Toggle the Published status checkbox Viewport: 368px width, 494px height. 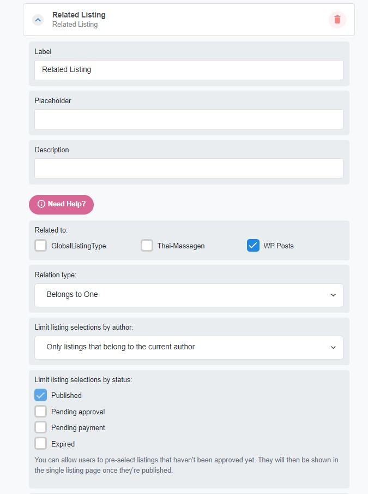pos(40,395)
